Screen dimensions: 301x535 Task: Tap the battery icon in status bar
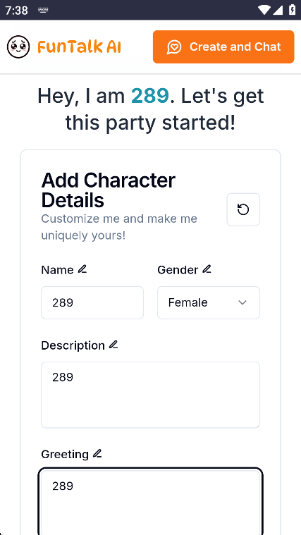pos(292,10)
